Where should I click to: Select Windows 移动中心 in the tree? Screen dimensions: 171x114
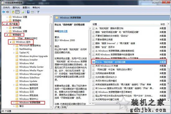coord(29,99)
